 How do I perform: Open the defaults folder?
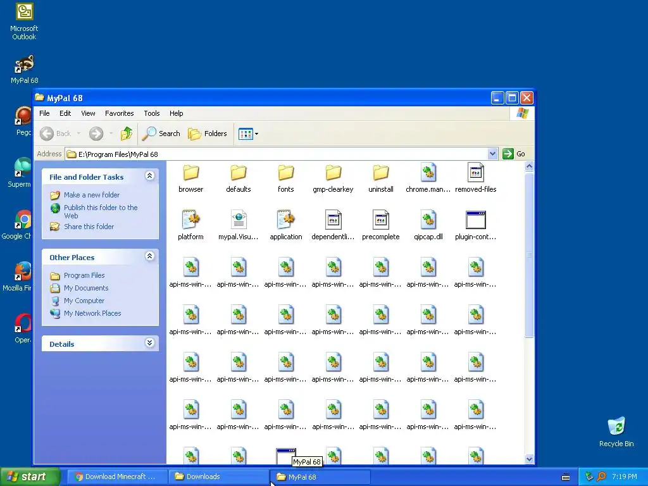(x=239, y=178)
